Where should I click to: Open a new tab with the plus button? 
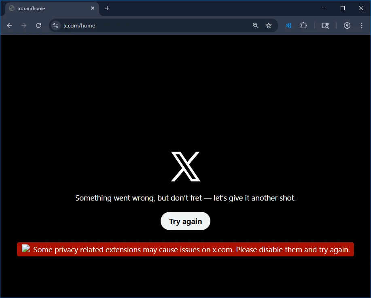[x=107, y=8]
